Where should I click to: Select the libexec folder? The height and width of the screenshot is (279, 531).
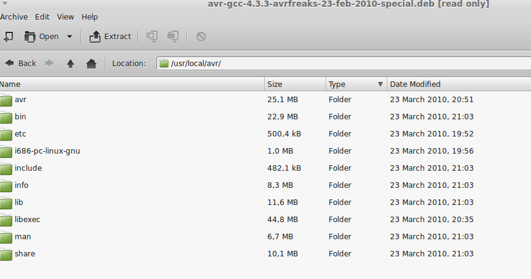[265, 220]
